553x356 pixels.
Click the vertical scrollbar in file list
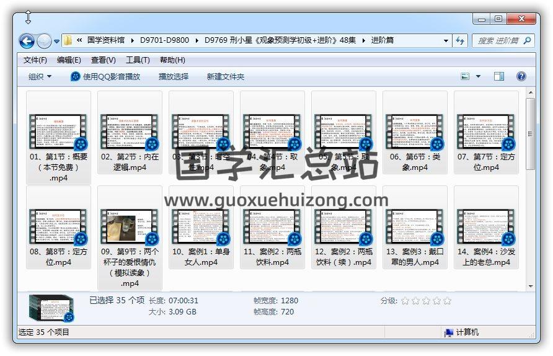[x=531, y=186]
